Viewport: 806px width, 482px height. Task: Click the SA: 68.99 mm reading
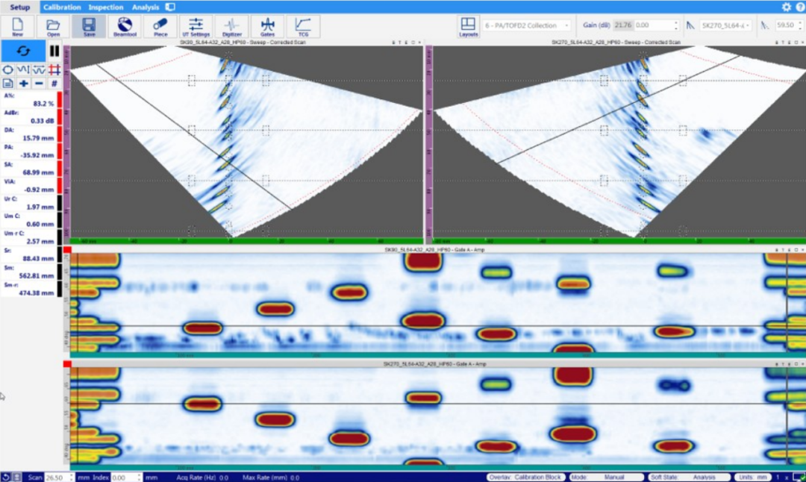[29, 169]
